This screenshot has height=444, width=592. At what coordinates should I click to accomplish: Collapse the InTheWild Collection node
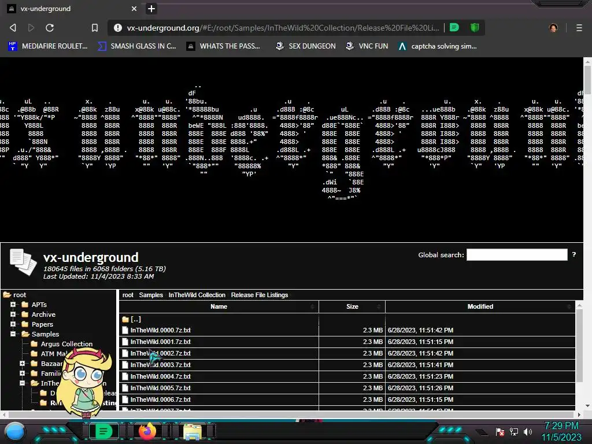(23, 383)
